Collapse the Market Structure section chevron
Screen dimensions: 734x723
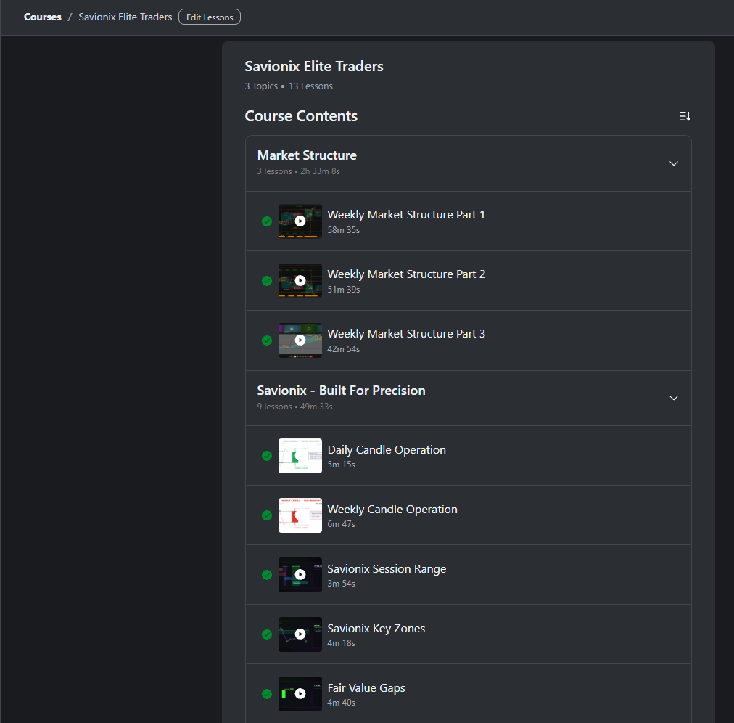[673, 163]
